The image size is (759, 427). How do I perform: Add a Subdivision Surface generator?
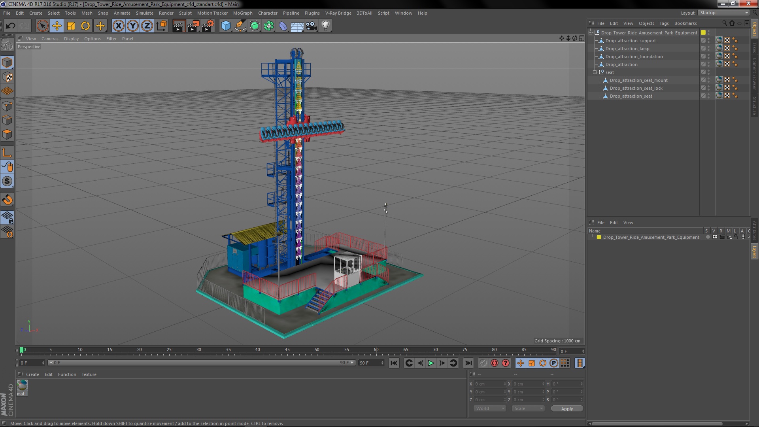coord(255,26)
